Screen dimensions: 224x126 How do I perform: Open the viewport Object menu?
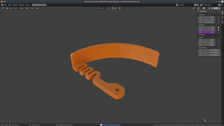[38, 8]
